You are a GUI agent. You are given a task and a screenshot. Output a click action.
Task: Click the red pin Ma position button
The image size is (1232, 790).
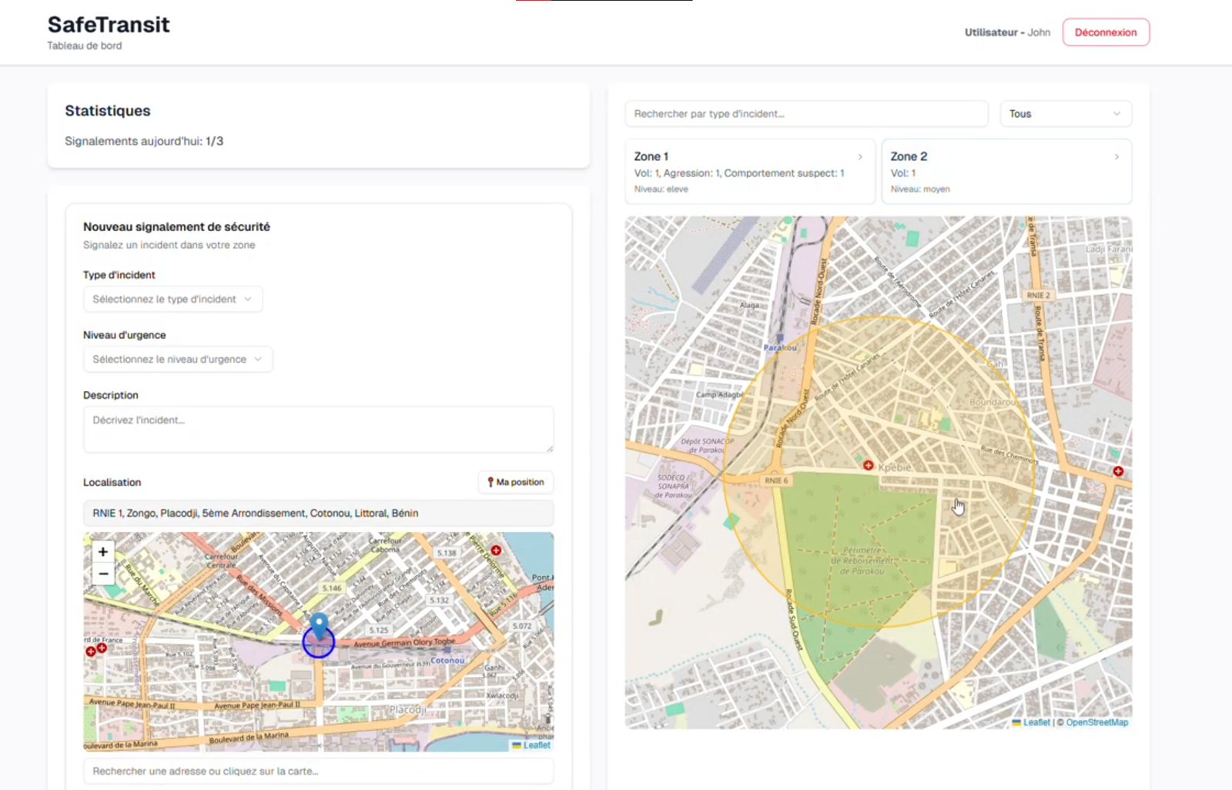coord(516,482)
